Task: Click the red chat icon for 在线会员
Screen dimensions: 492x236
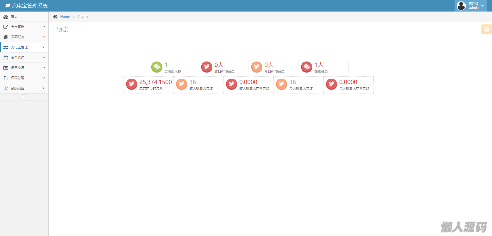Action: (307, 67)
